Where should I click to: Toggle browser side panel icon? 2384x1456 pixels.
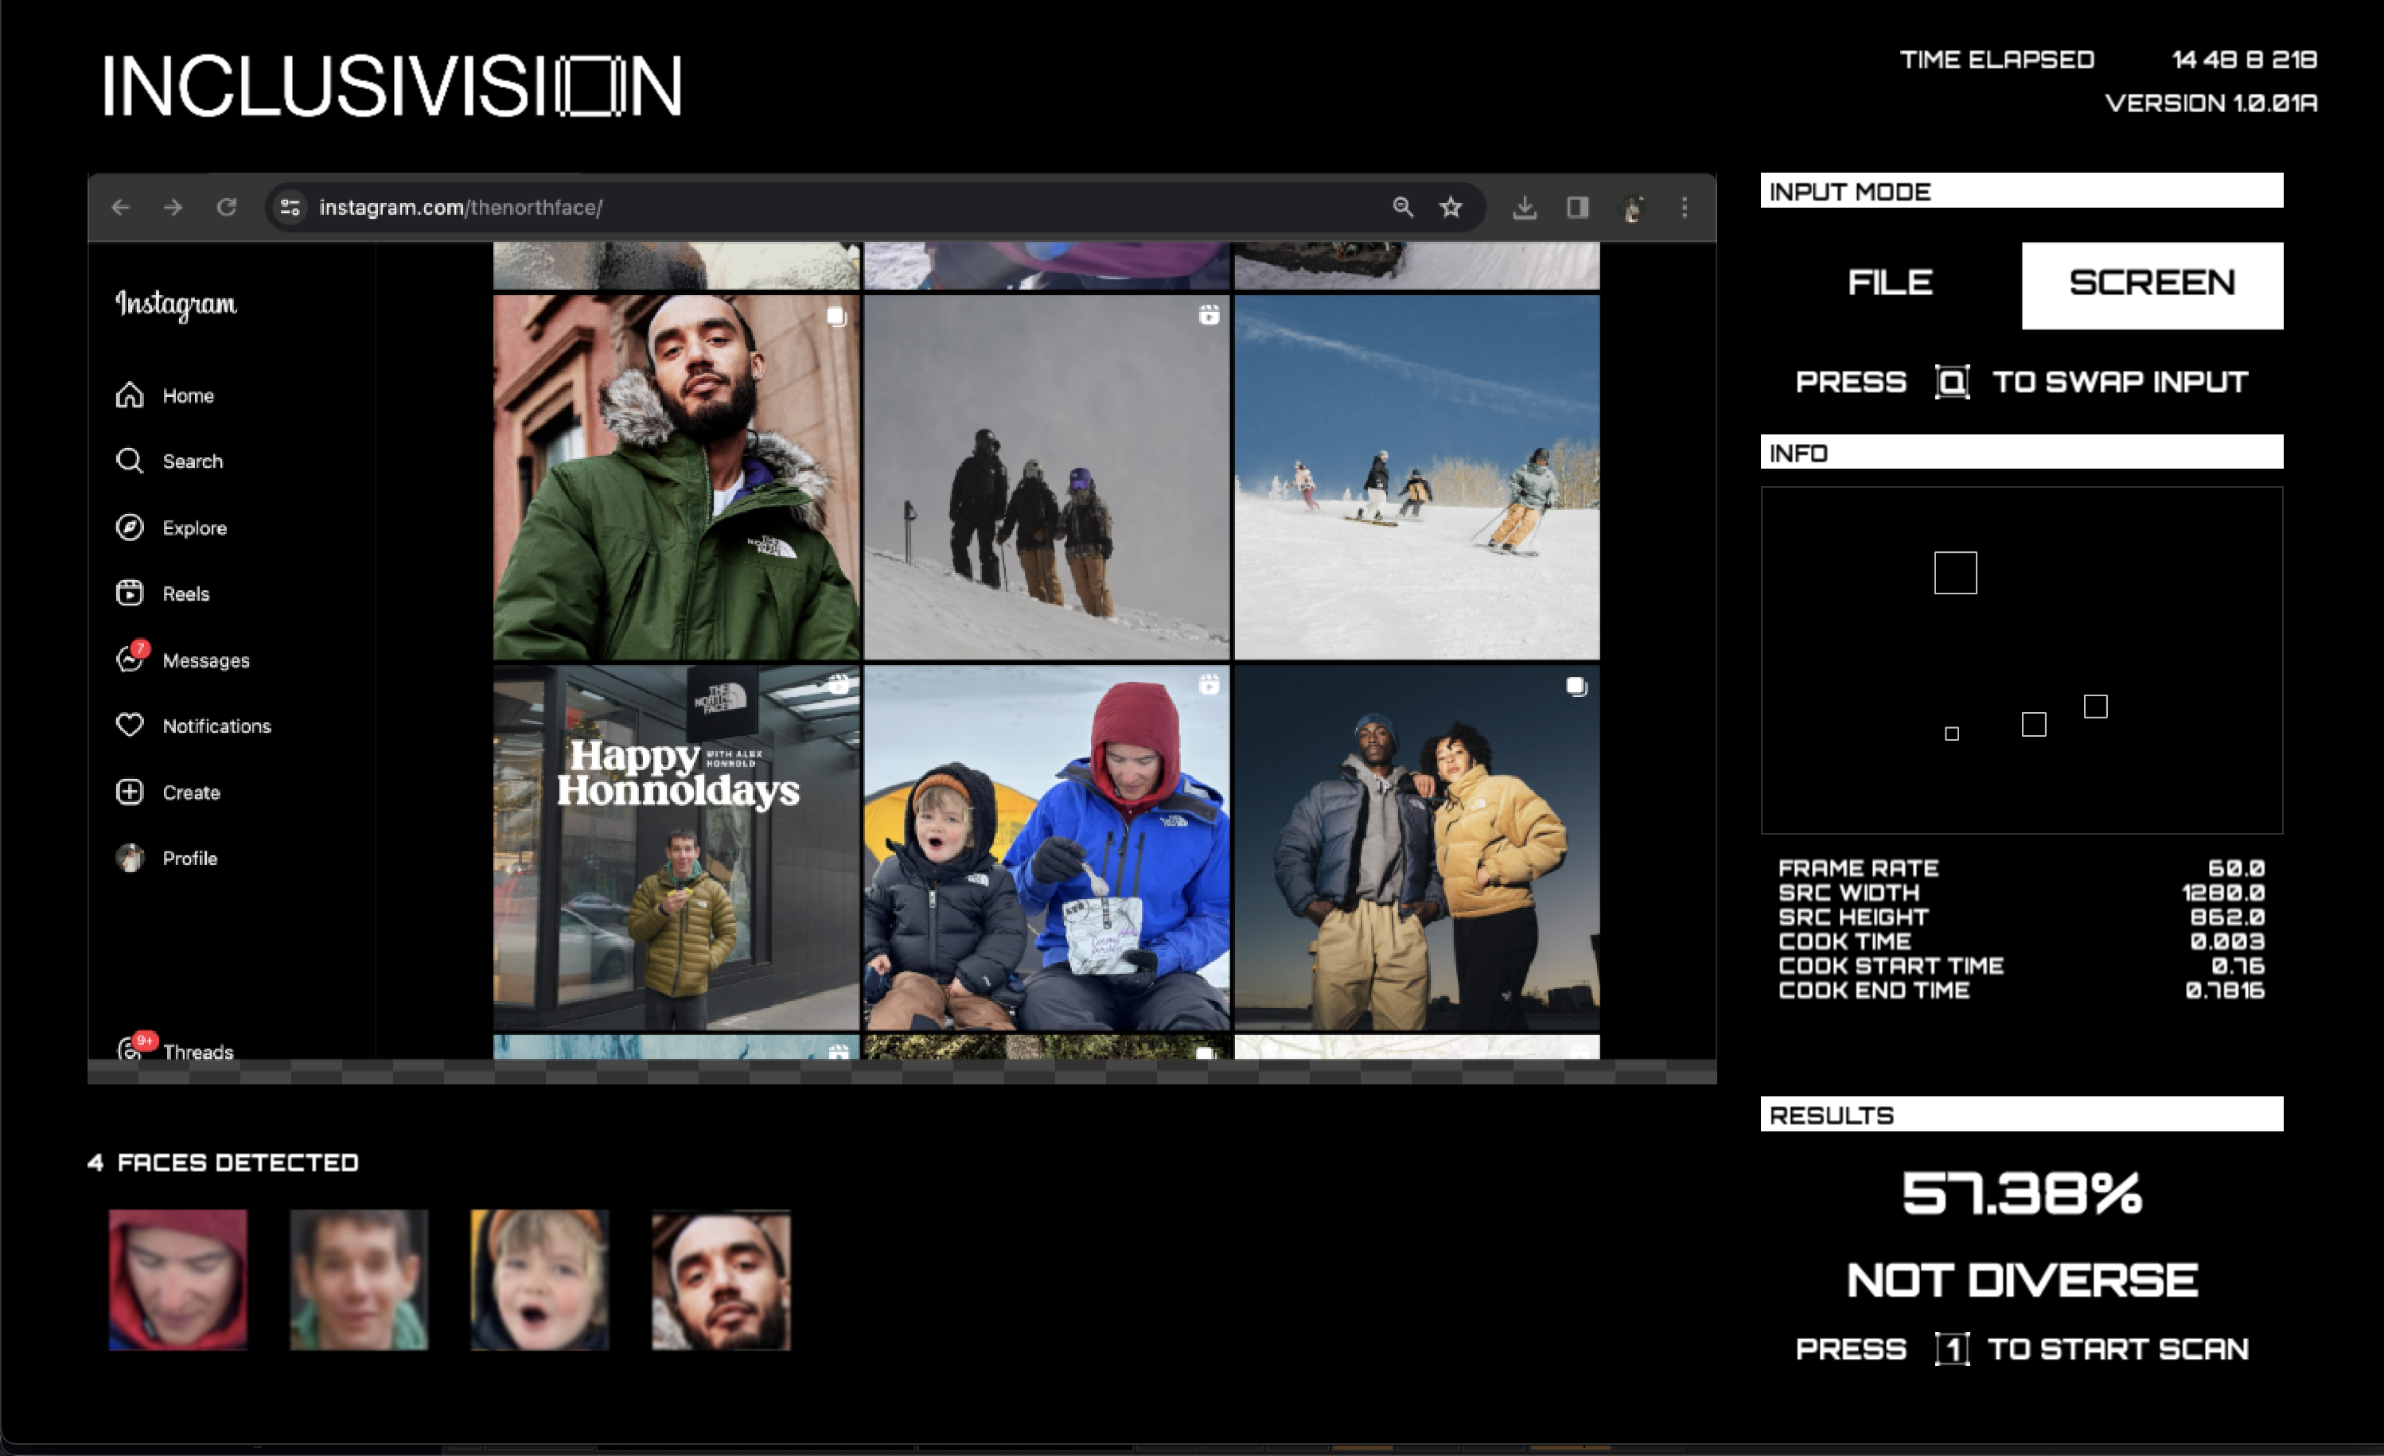pos(1578,207)
